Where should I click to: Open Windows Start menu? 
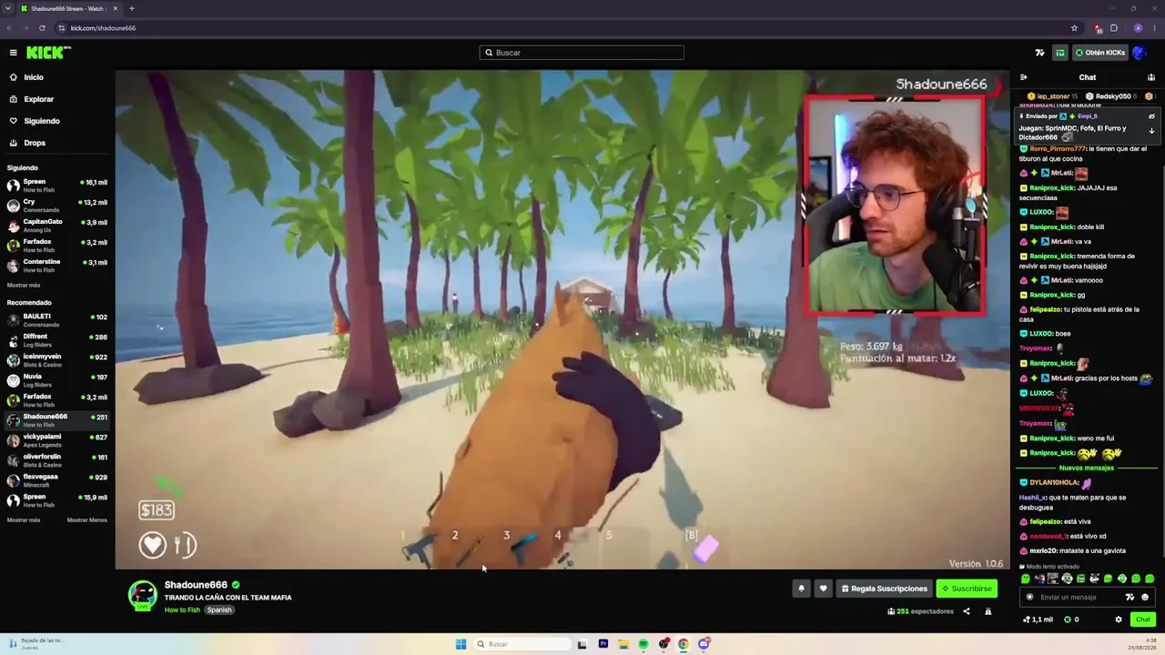[461, 644]
